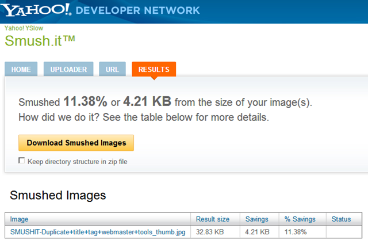Select the 11.38% table cell
This screenshot has height=240, width=368.
(302, 232)
